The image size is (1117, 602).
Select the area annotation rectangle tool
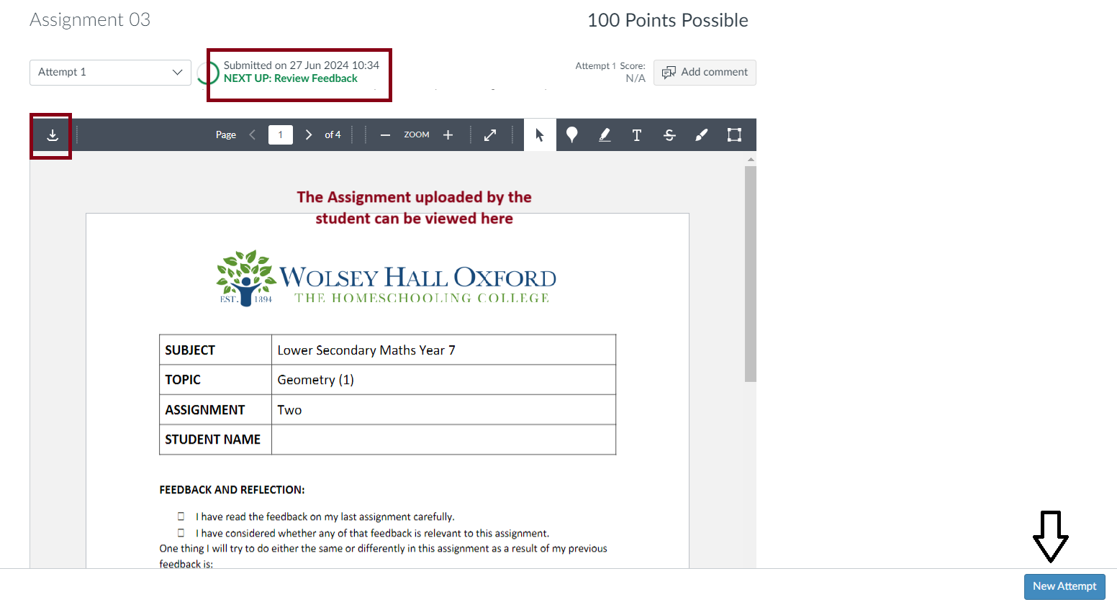(x=734, y=134)
